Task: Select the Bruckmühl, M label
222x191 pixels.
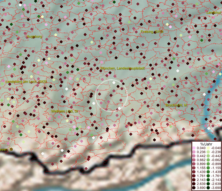Action: [x=177, y=105]
